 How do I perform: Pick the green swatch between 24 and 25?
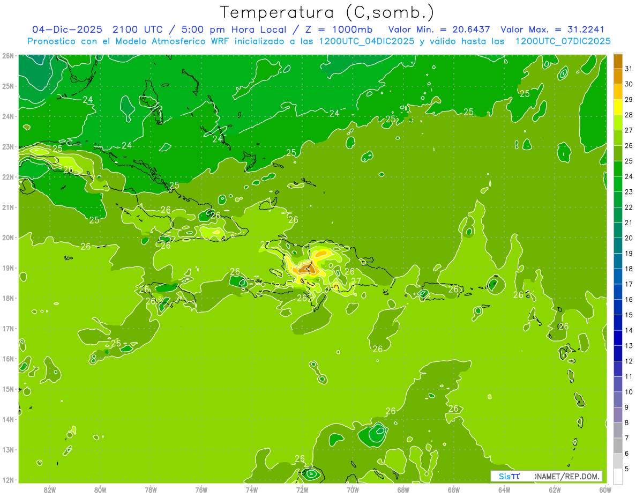[618, 168]
